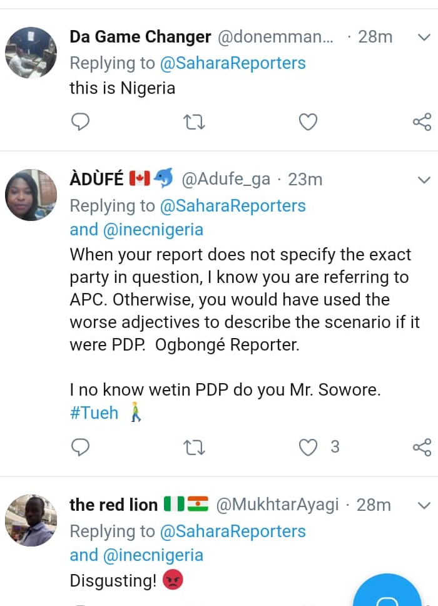Reply to Da Game Changer's tweet
Viewport: 438px width, 606px height.
click(81, 121)
